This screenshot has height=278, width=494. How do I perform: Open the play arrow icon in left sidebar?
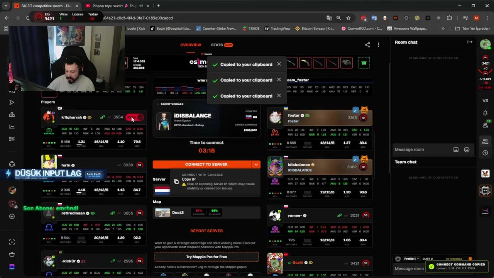point(12,102)
